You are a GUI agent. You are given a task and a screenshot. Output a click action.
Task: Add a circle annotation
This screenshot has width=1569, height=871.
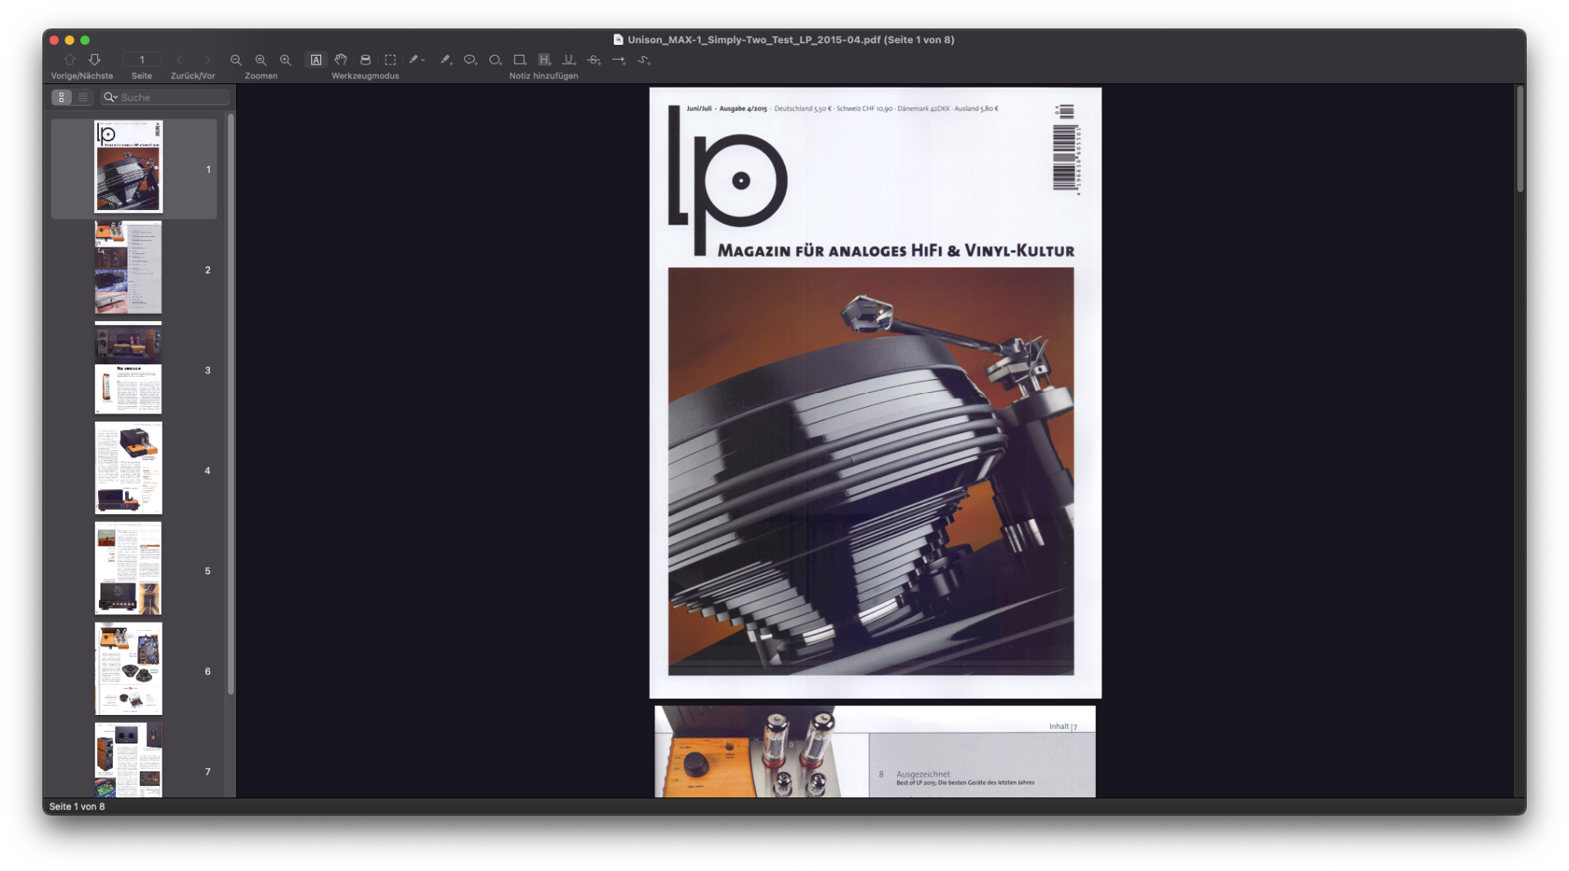point(494,60)
